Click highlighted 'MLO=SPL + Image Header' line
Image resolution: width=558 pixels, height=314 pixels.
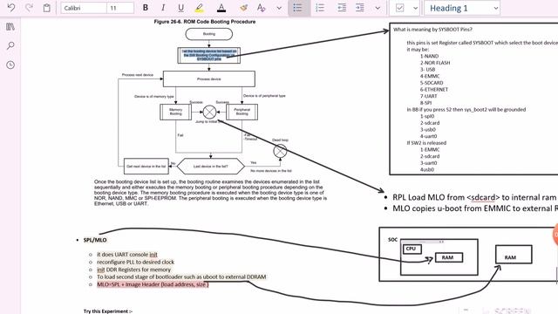click(153, 284)
